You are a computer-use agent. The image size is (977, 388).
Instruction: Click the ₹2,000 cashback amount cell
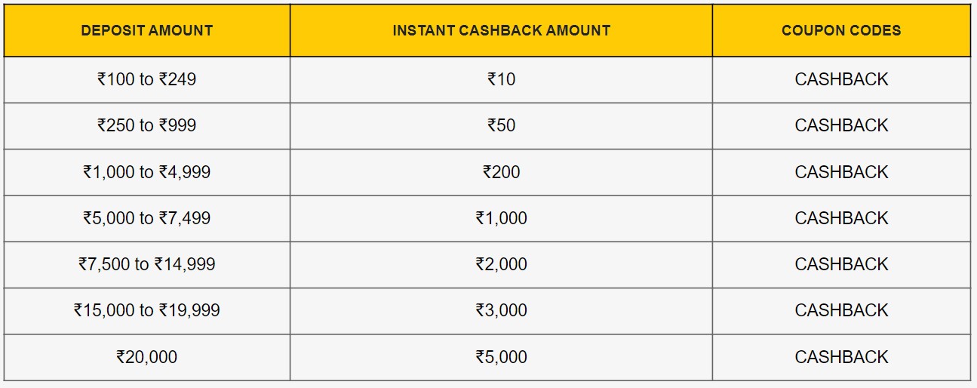(501, 265)
